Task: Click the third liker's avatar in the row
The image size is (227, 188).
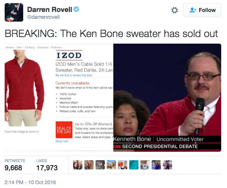Action: click(100, 165)
